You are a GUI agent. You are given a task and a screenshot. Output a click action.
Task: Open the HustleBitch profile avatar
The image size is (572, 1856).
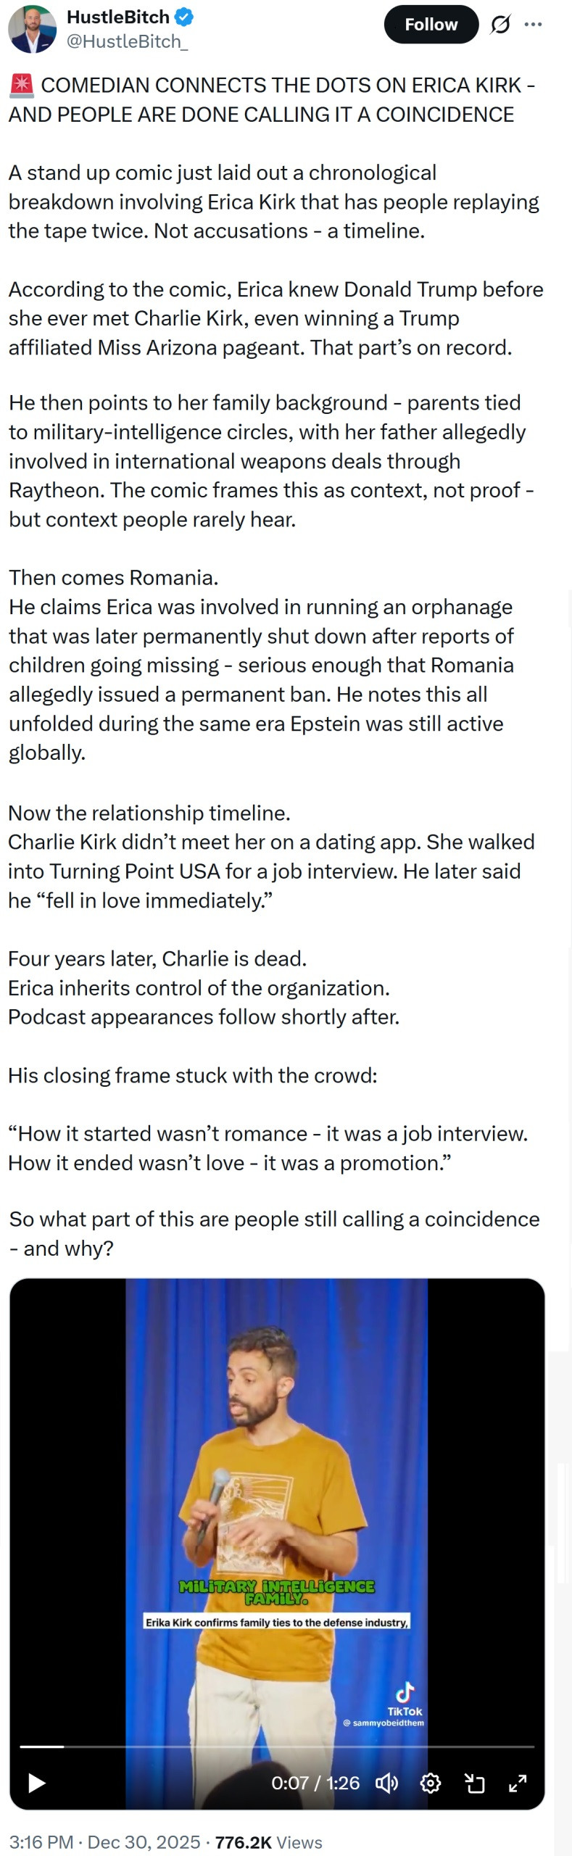(x=33, y=29)
